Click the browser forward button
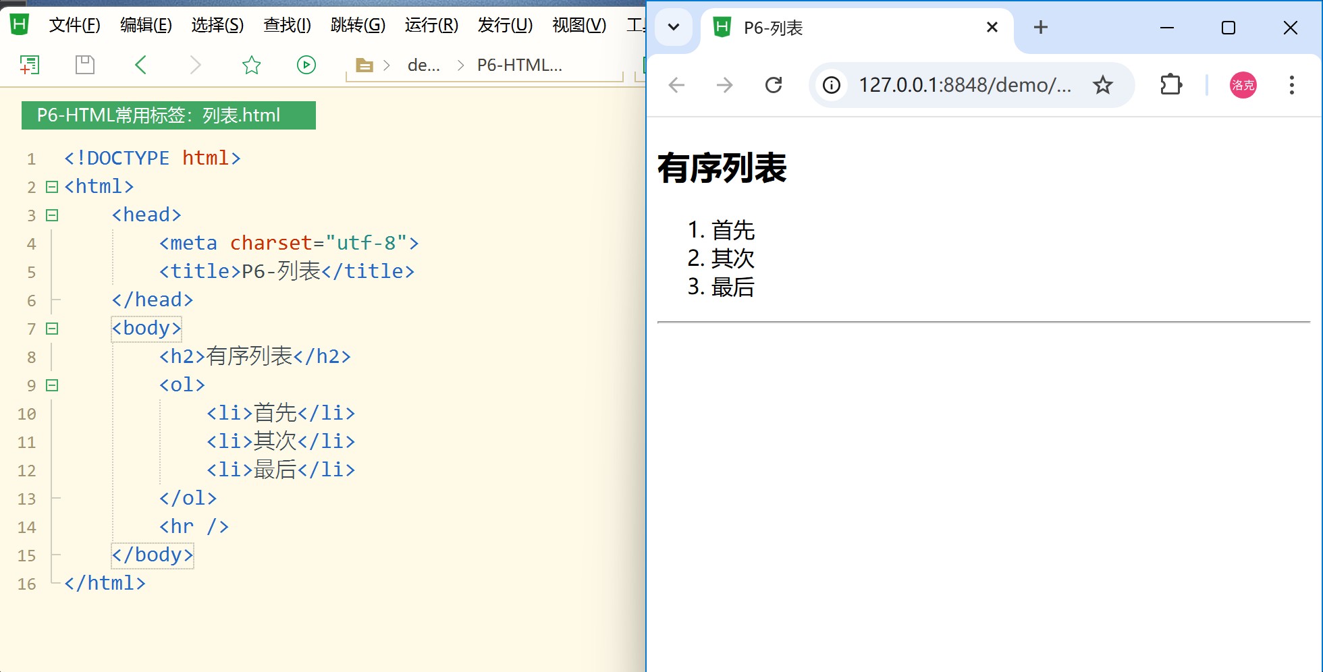 click(725, 85)
